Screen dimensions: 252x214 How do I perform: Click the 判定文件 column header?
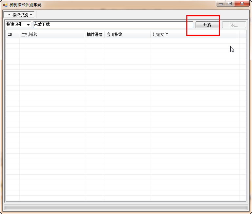click(195, 34)
